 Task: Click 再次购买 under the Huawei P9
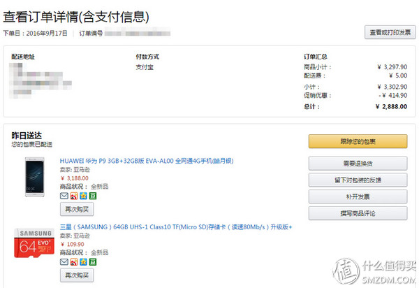click(x=77, y=209)
